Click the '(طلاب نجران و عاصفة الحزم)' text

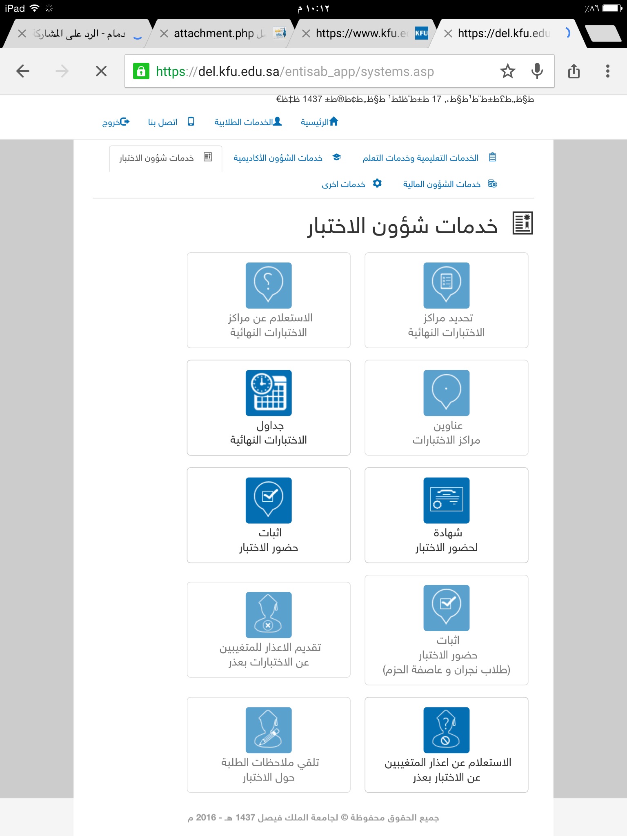[x=447, y=670]
